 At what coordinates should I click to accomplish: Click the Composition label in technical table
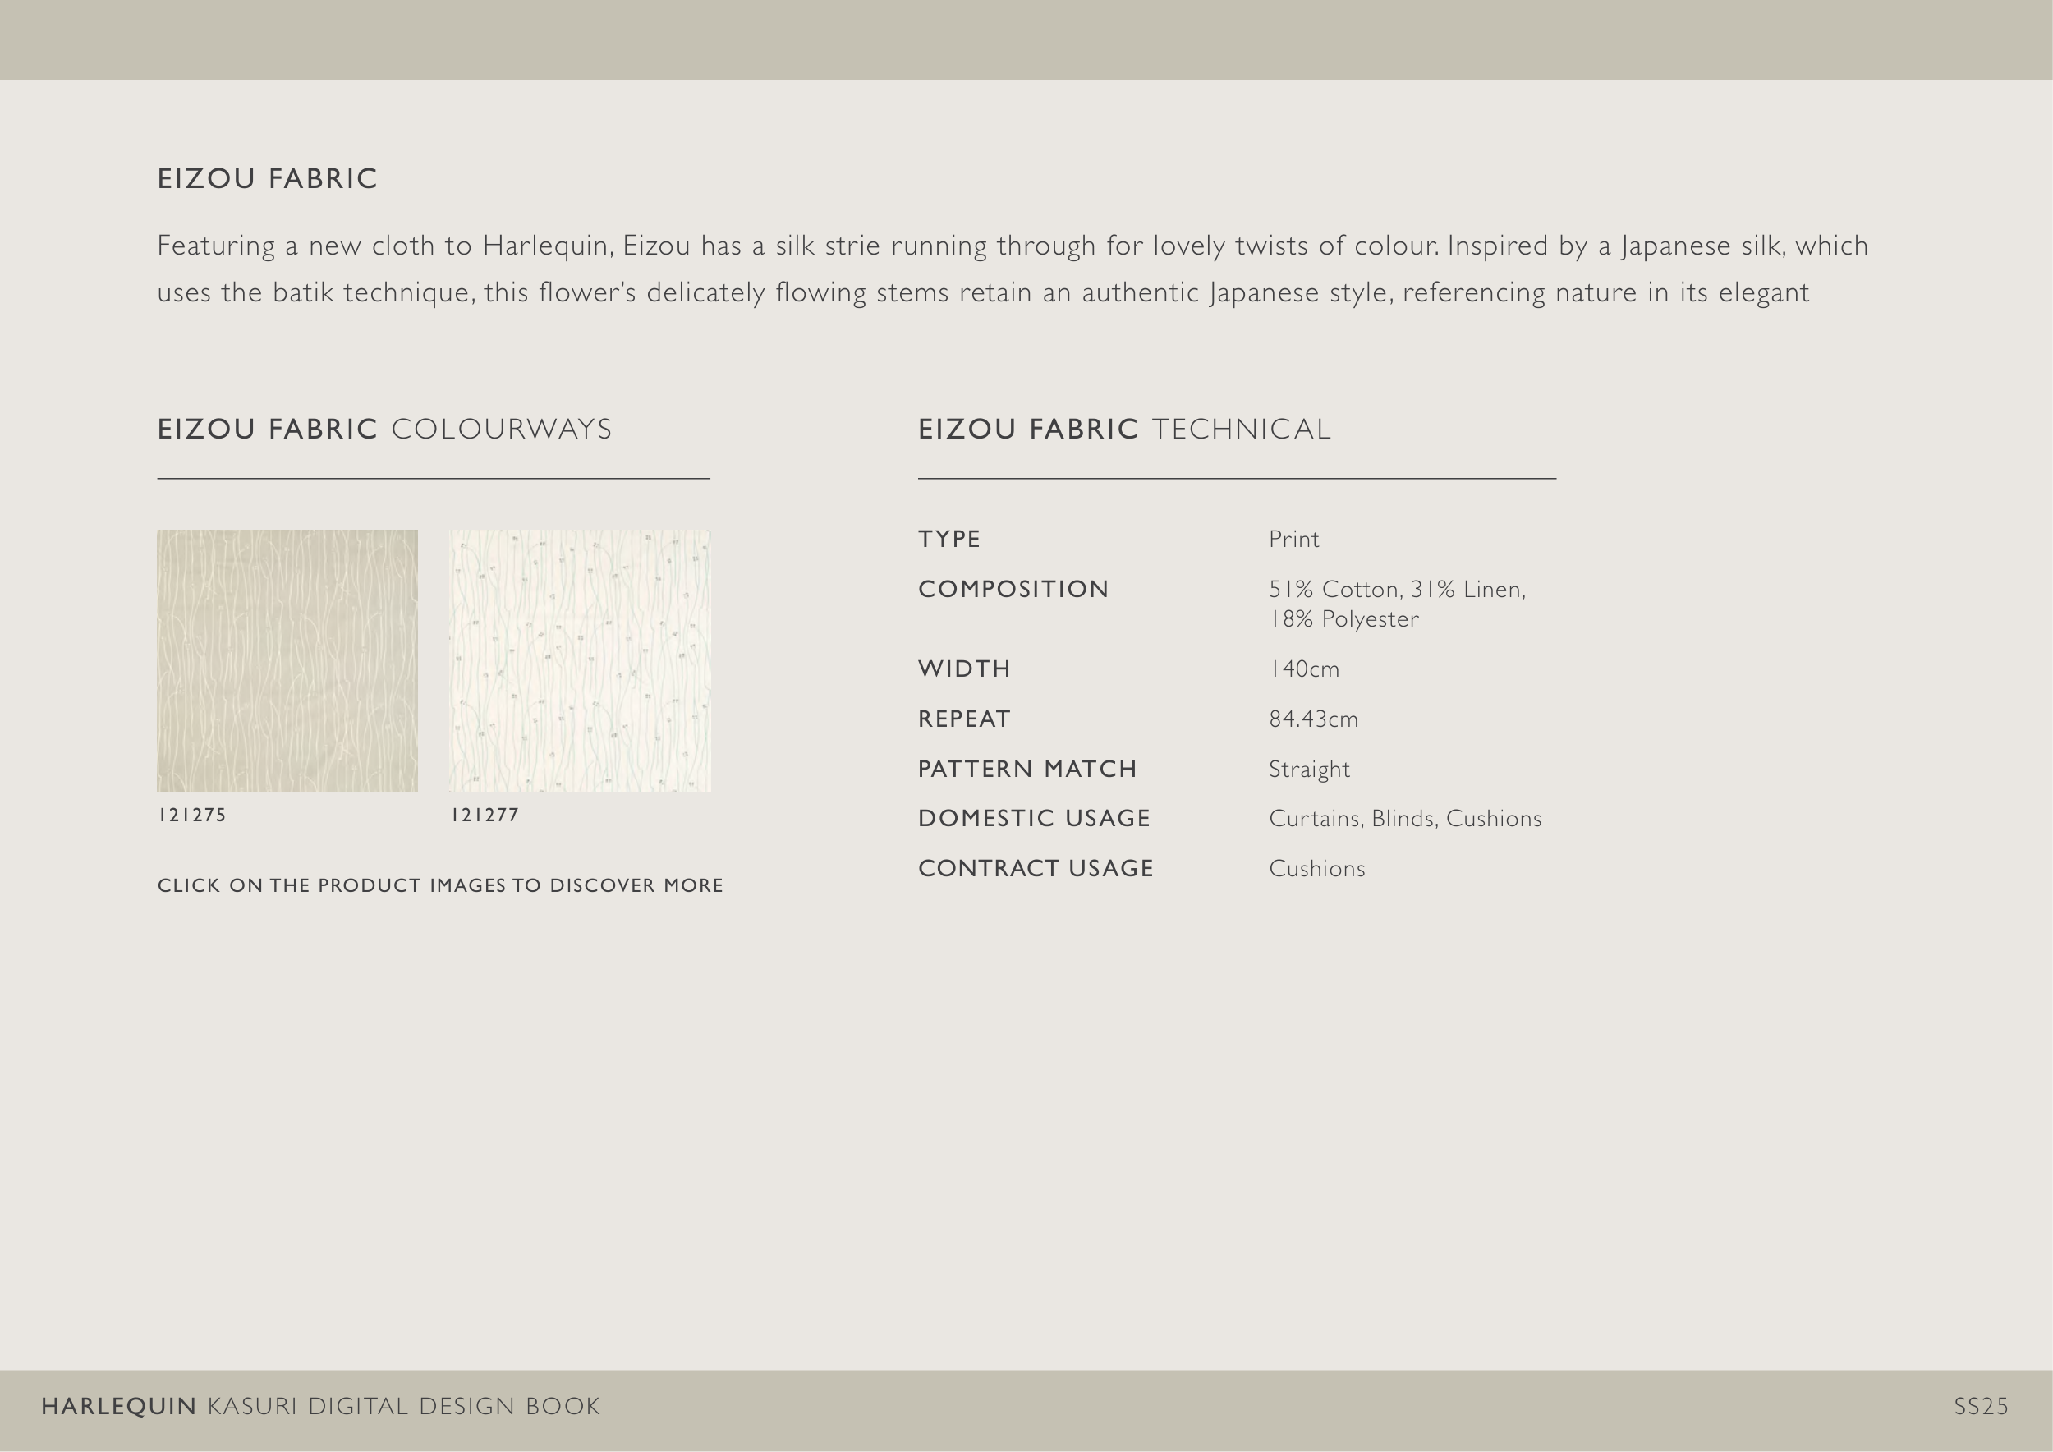coord(1013,589)
